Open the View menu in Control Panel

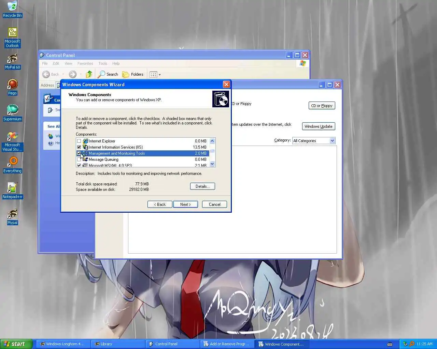click(68, 63)
